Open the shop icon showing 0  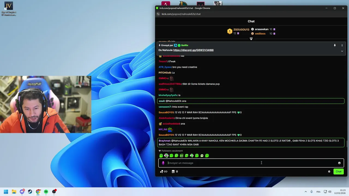point(174,171)
